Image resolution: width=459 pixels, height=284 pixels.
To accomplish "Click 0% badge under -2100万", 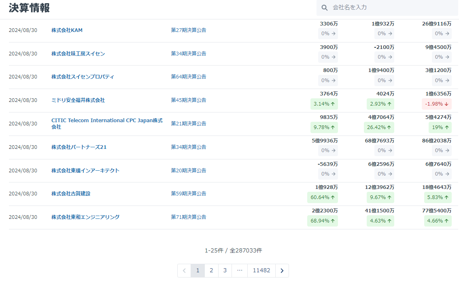I will (x=385, y=57).
